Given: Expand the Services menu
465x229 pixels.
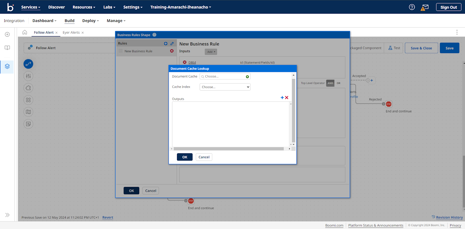Looking at the screenshot, I should point(31,7).
